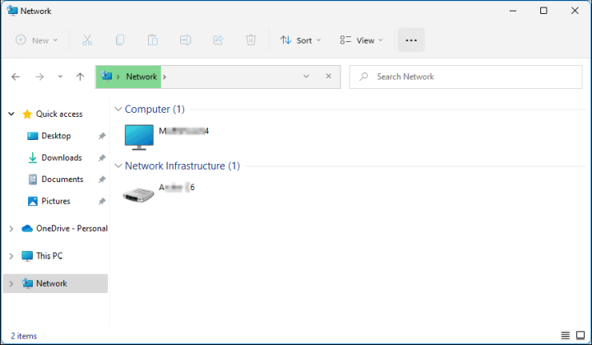Image resolution: width=592 pixels, height=345 pixels.
Task: Collapse the Quick access tree node
Action: coord(12,114)
